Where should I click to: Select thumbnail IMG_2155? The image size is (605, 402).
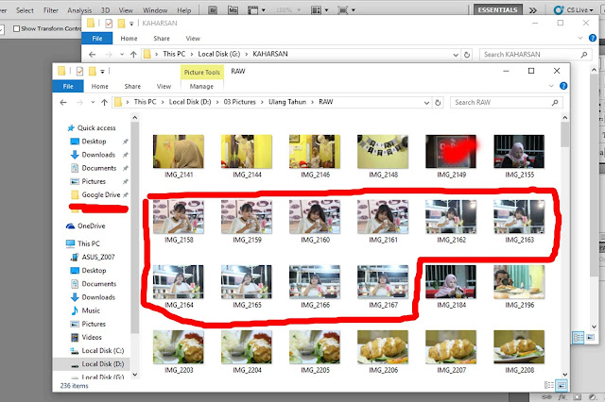point(519,152)
